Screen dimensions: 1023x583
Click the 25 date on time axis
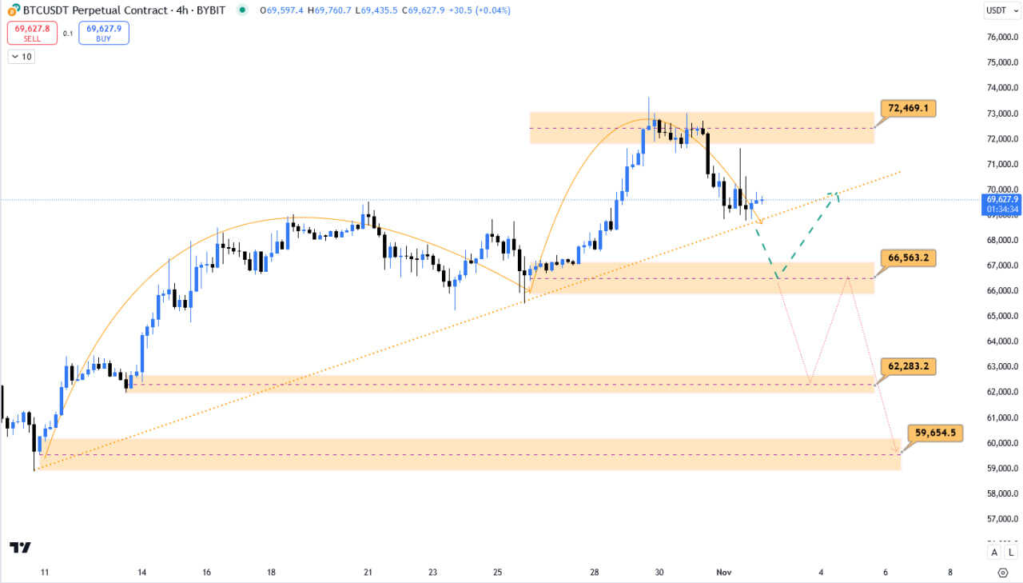coord(497,573)
